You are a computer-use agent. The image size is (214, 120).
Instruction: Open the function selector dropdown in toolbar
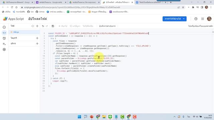click(88, 26)
